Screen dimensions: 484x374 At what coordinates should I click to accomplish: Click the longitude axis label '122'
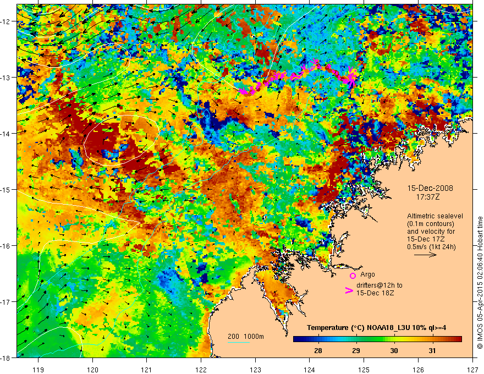coord(201,370)
